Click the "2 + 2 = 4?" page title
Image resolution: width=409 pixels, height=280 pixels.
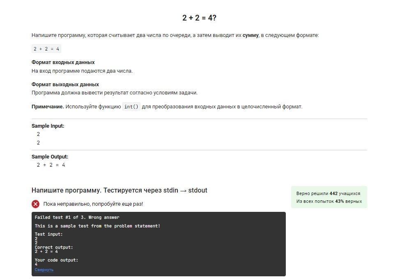click(199, 18)
